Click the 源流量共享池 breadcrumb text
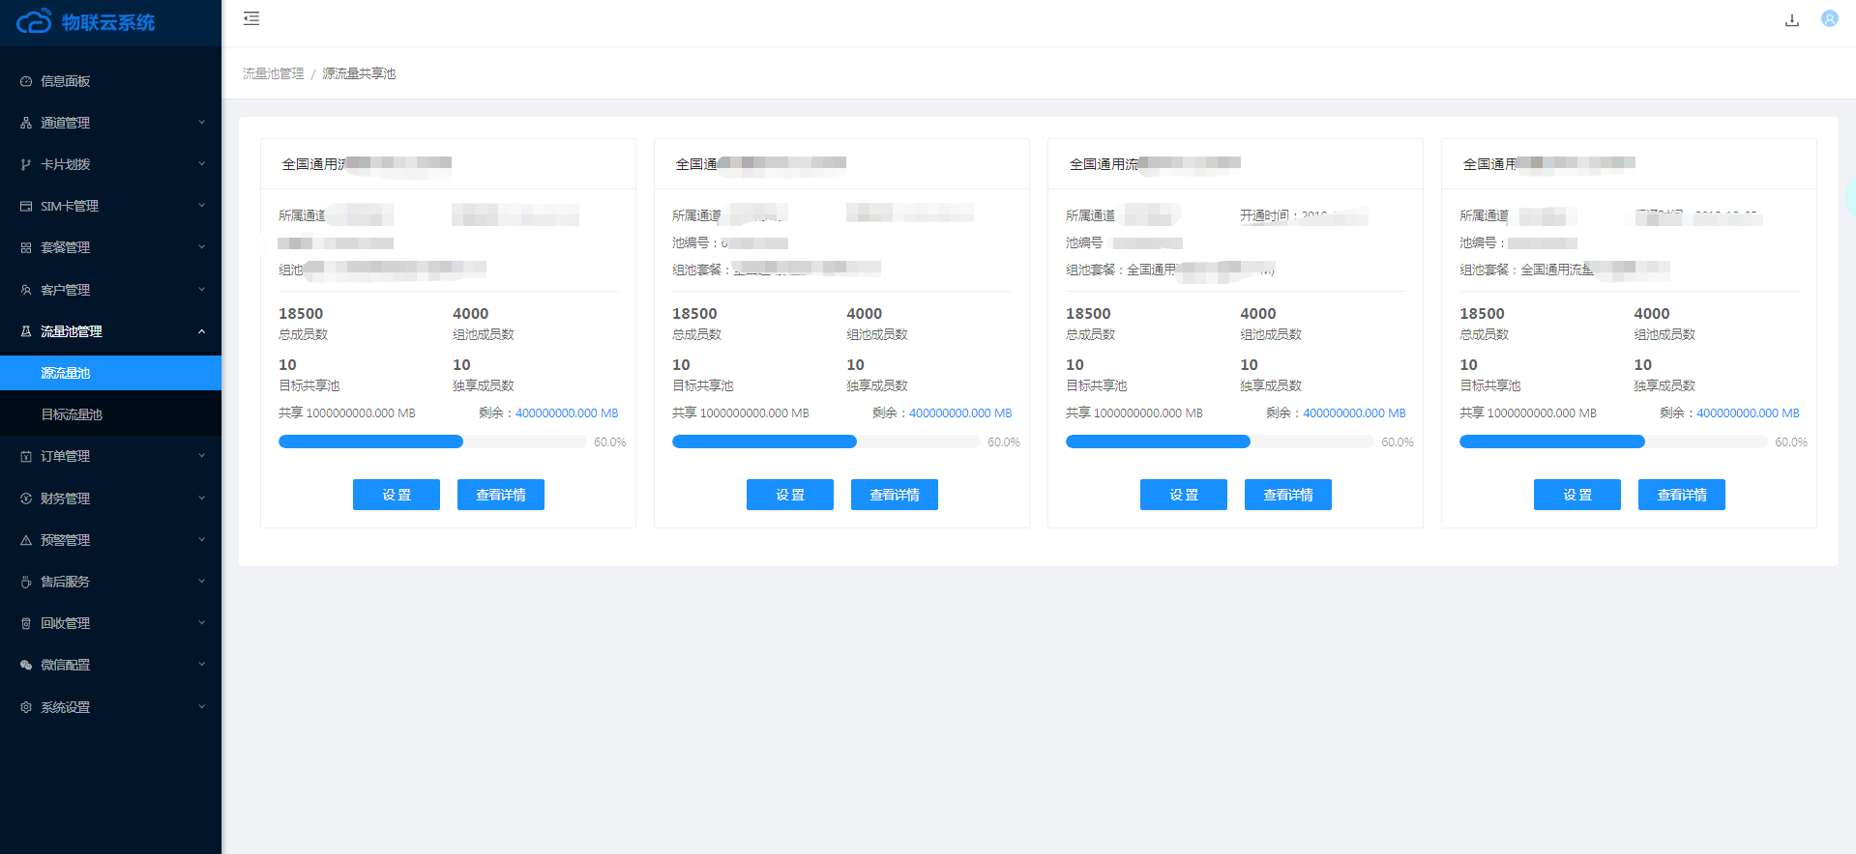 359,73
